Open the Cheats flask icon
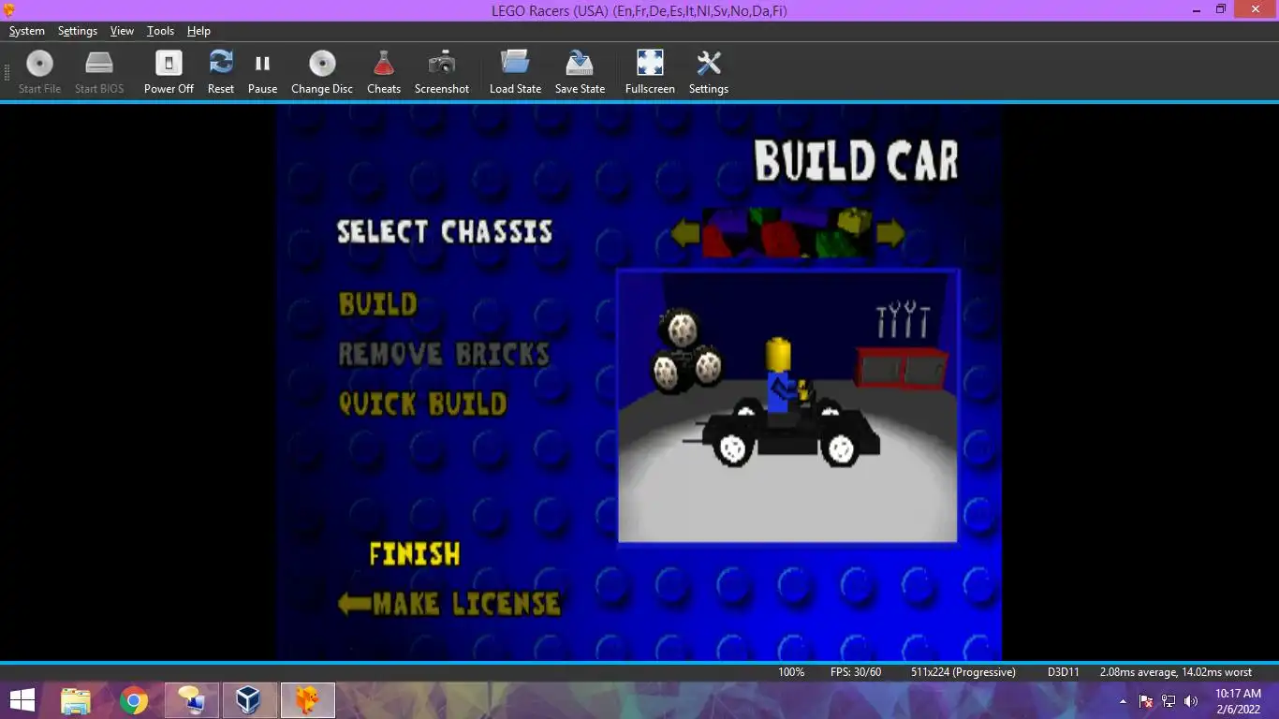The height and width of the screenshot is (719, 1279). point(384,64)
